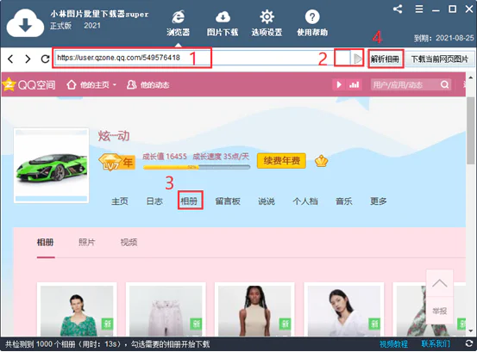Click the 续费年费 button

(x=281, y=161)
